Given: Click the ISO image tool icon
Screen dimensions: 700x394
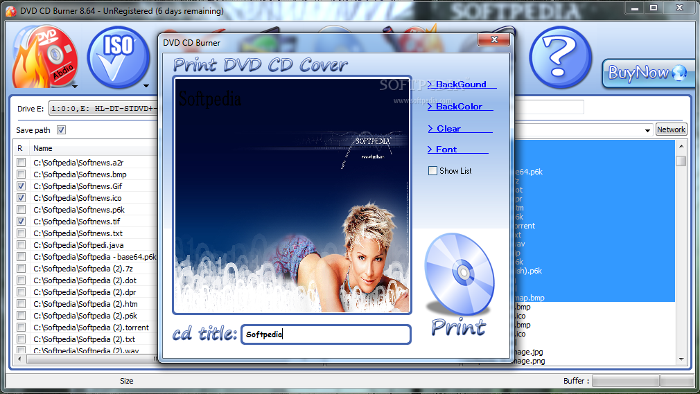Looking at the screenshot, I should [118, 56].
